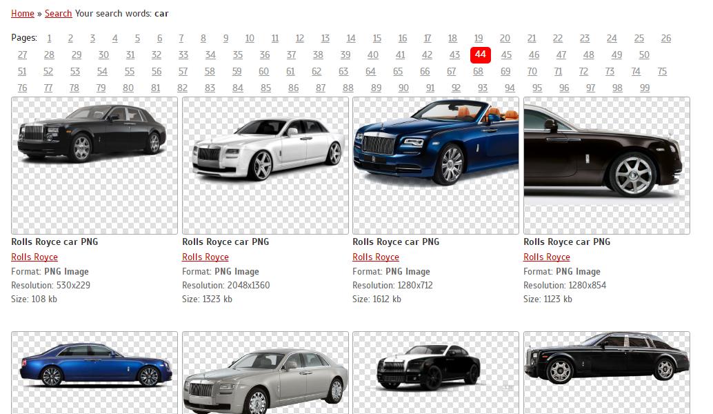Screen dimensions: 713x414
Task: Open results page 27
Action: point(22,55)
